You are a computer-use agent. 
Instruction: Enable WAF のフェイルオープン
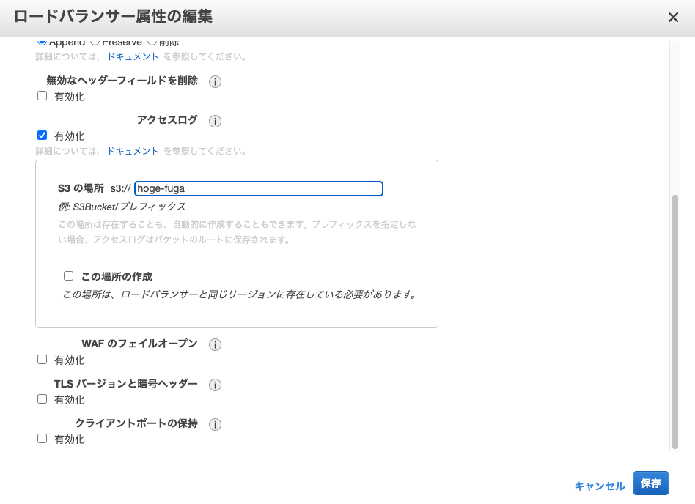click(x=42, y=359)
